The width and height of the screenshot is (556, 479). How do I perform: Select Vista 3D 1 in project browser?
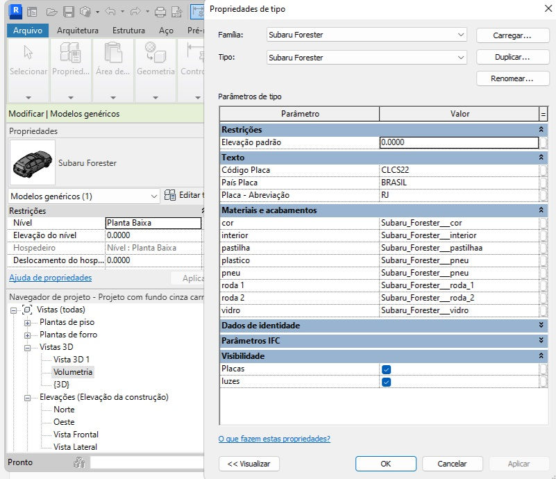point(71,360)
